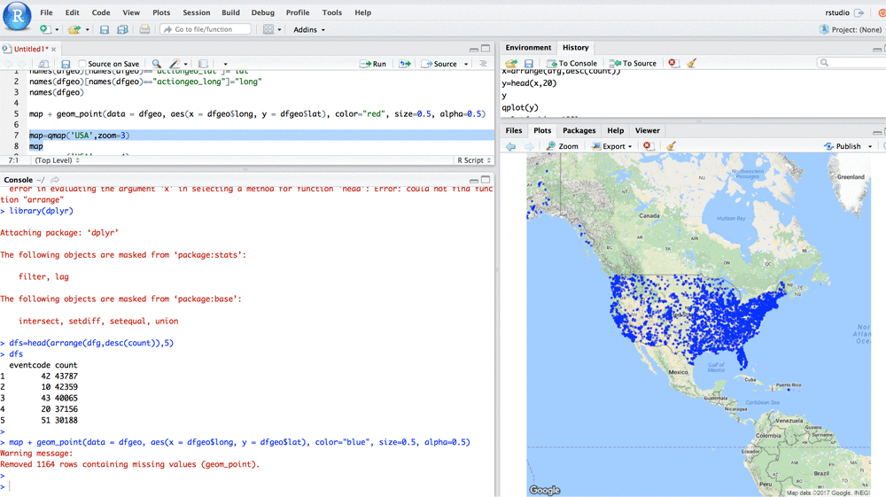
Task: Open the (Top Level) scope selector
Action: (x=57, y=160)
